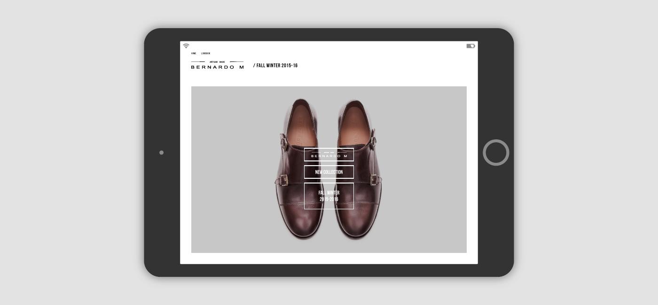658x305 pixels.
Task: Tap the tablet's front camera dot
Action: [161, 152]
